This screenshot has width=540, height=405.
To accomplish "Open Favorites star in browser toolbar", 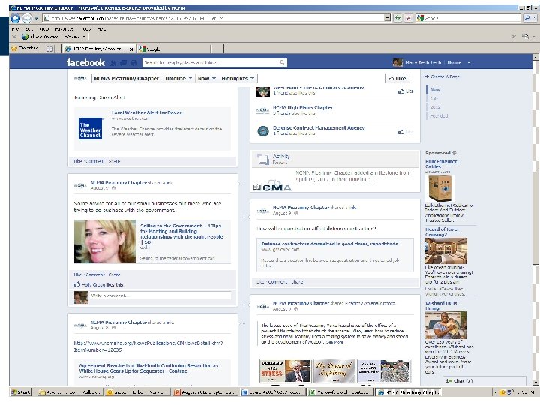I will pyautogui.click(x=14, y=49).
